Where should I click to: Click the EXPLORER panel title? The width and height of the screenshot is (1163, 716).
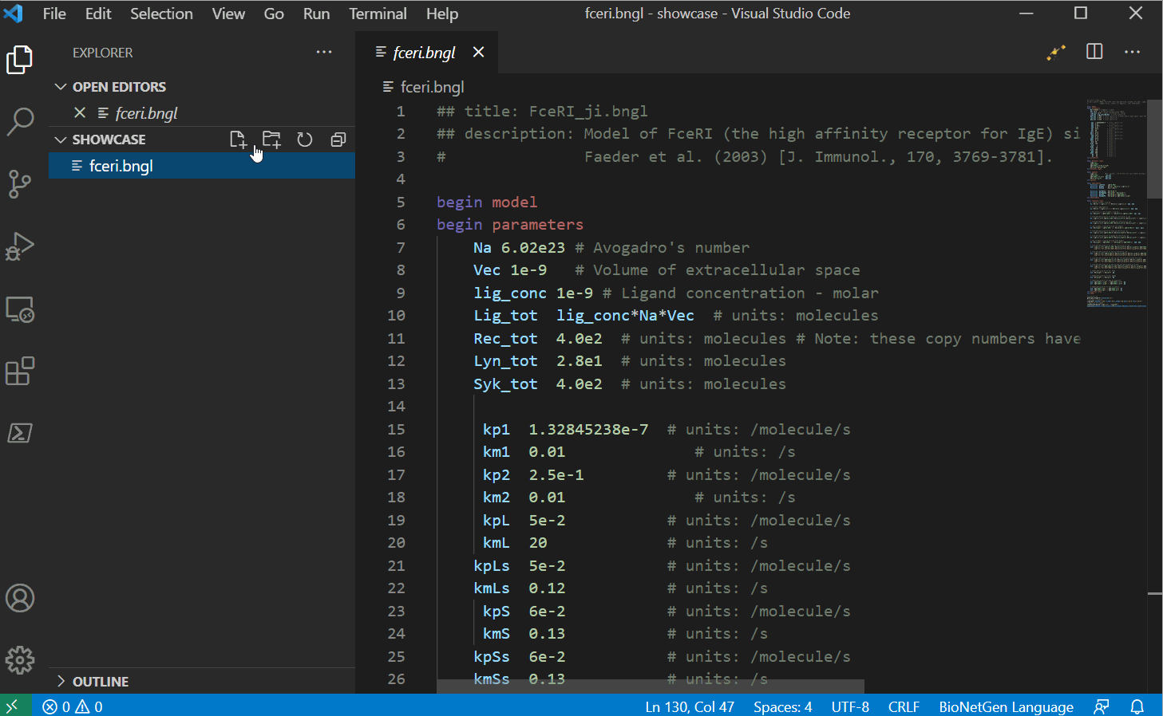click(x=103, y=53)
